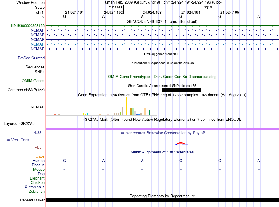Image resolution: width=279 pixels, height=207 pixels.
Task: Click the SNPs subtrack label
Action: (40, 72)
